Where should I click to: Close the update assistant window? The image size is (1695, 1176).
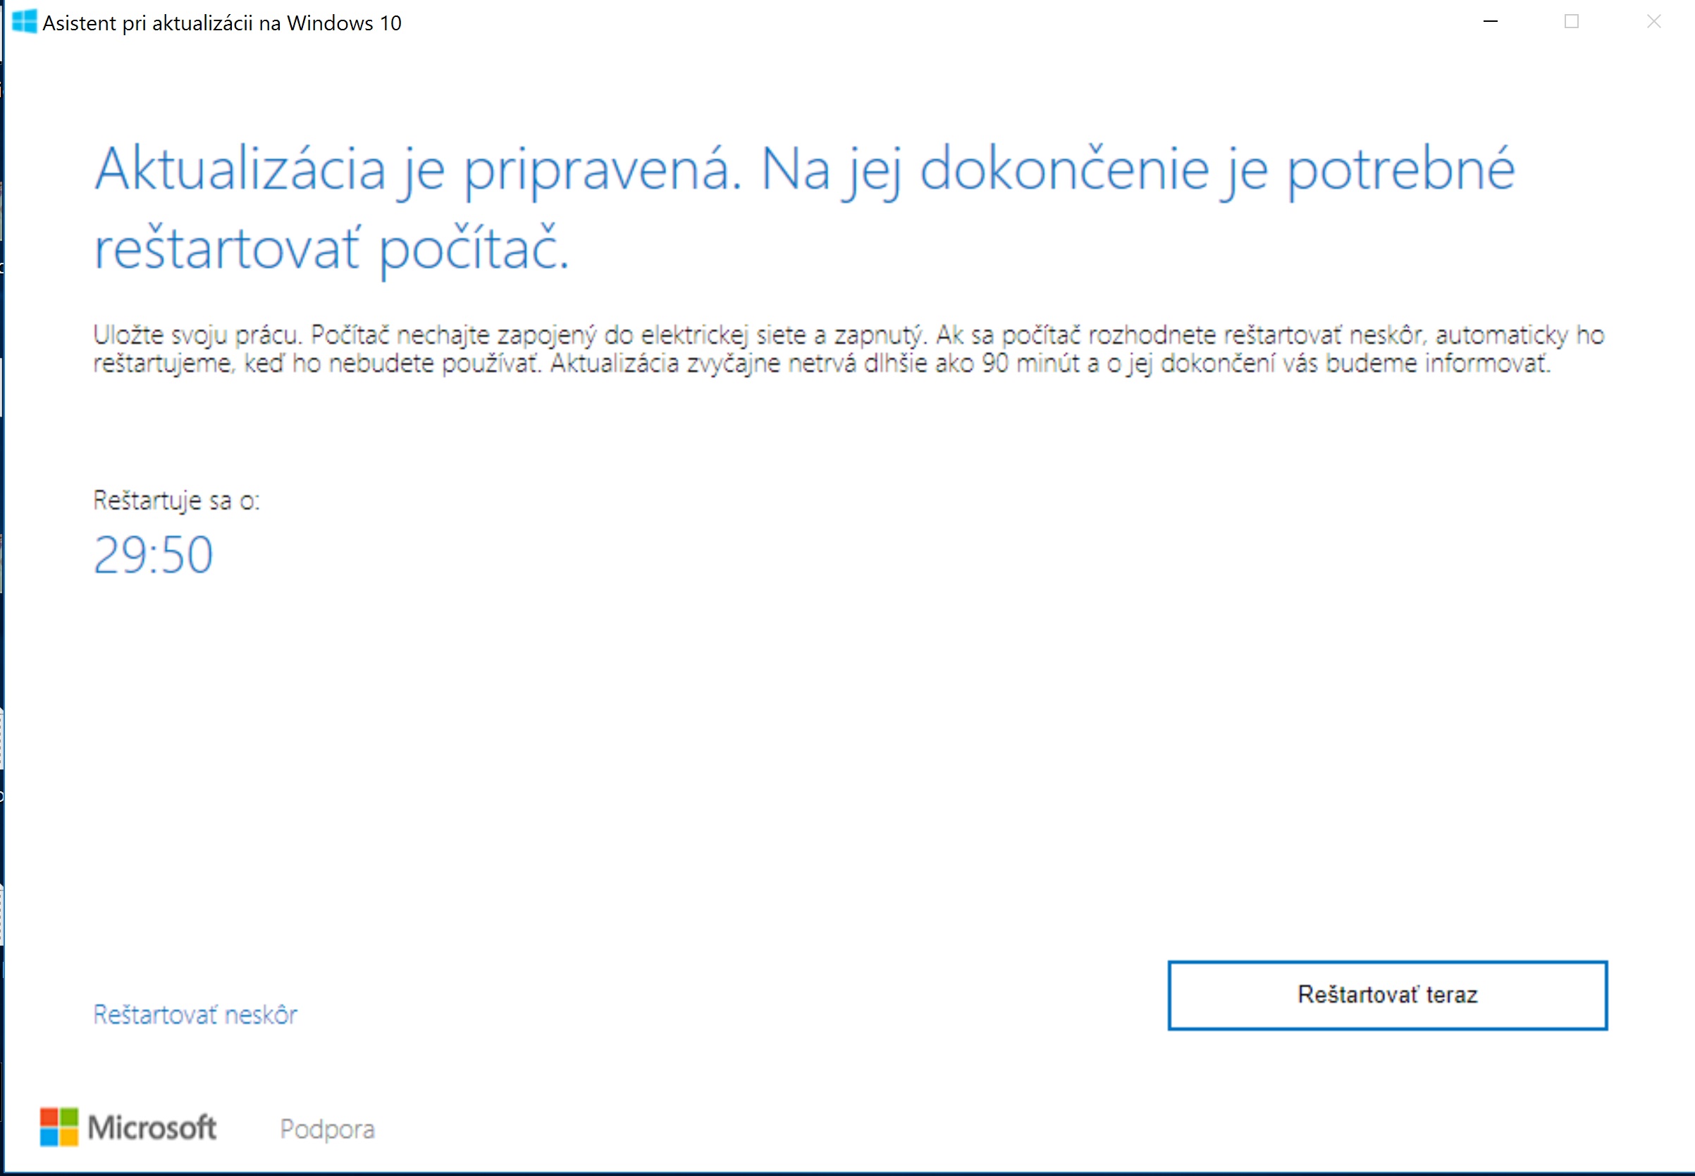coord(1653,22)
